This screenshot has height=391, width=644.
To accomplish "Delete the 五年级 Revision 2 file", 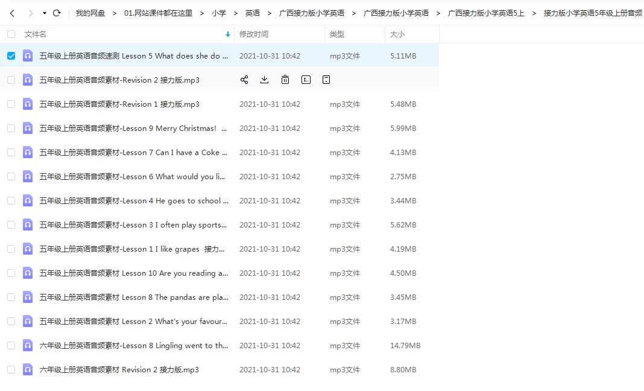I will tap(285, 80).
